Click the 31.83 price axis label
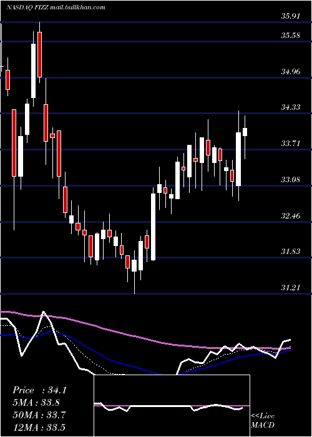 point(291,252)
